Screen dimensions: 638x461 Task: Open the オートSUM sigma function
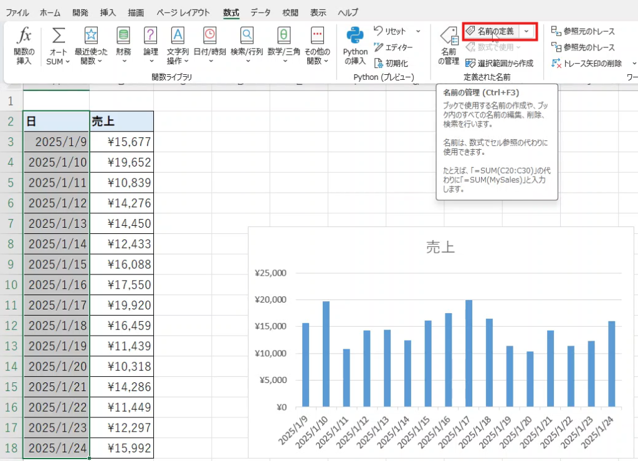click(59, 36)
